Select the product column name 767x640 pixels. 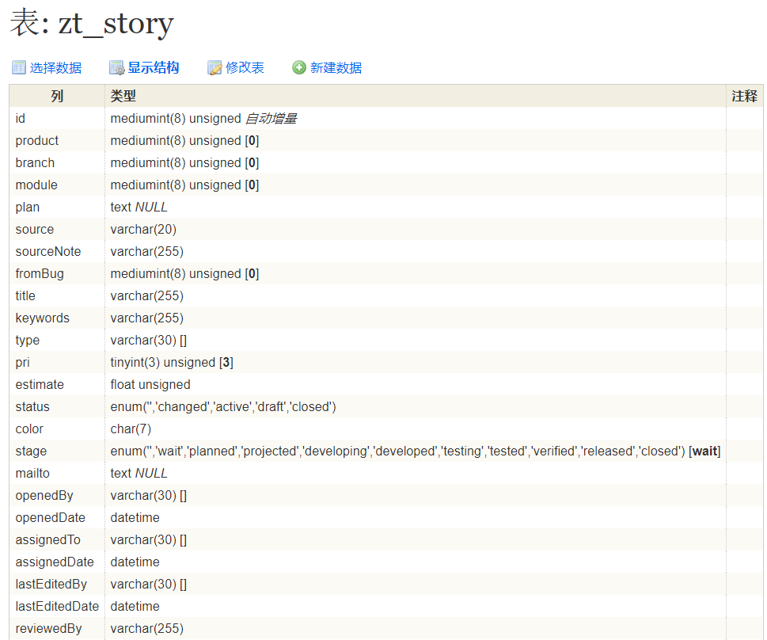click(x=36, y=140)
